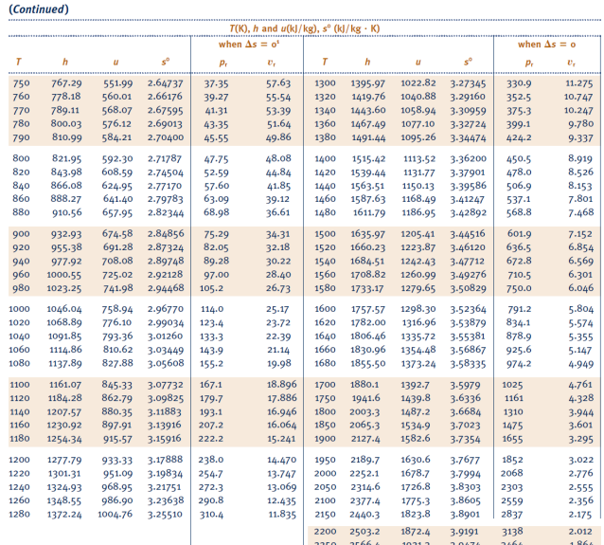Select the h value 1000.55
Image resolution: width=604 pixels, height=545 pixels.
point(64,275)
